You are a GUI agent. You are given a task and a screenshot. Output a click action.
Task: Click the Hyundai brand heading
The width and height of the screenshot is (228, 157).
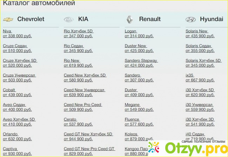click(212, 19)
